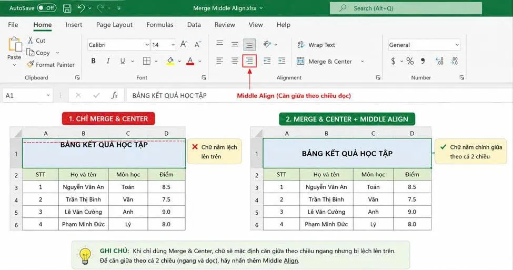This screenshot has width=513, height=270.
Task: Open the Data ribbon tab
Action: pyautogui.click(x=194, y=25)
